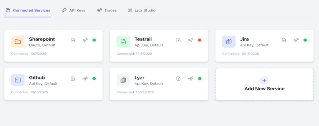Viewport: 319px width, 126px height.
Task: Click the Connected Services tab icon
Action: tap(8, 10)
